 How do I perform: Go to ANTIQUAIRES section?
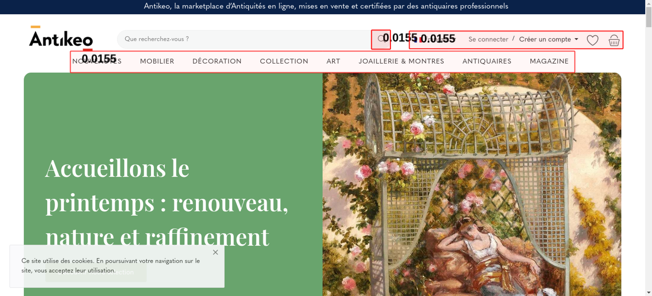487,61
